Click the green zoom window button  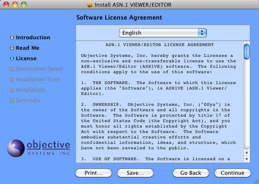24,5
